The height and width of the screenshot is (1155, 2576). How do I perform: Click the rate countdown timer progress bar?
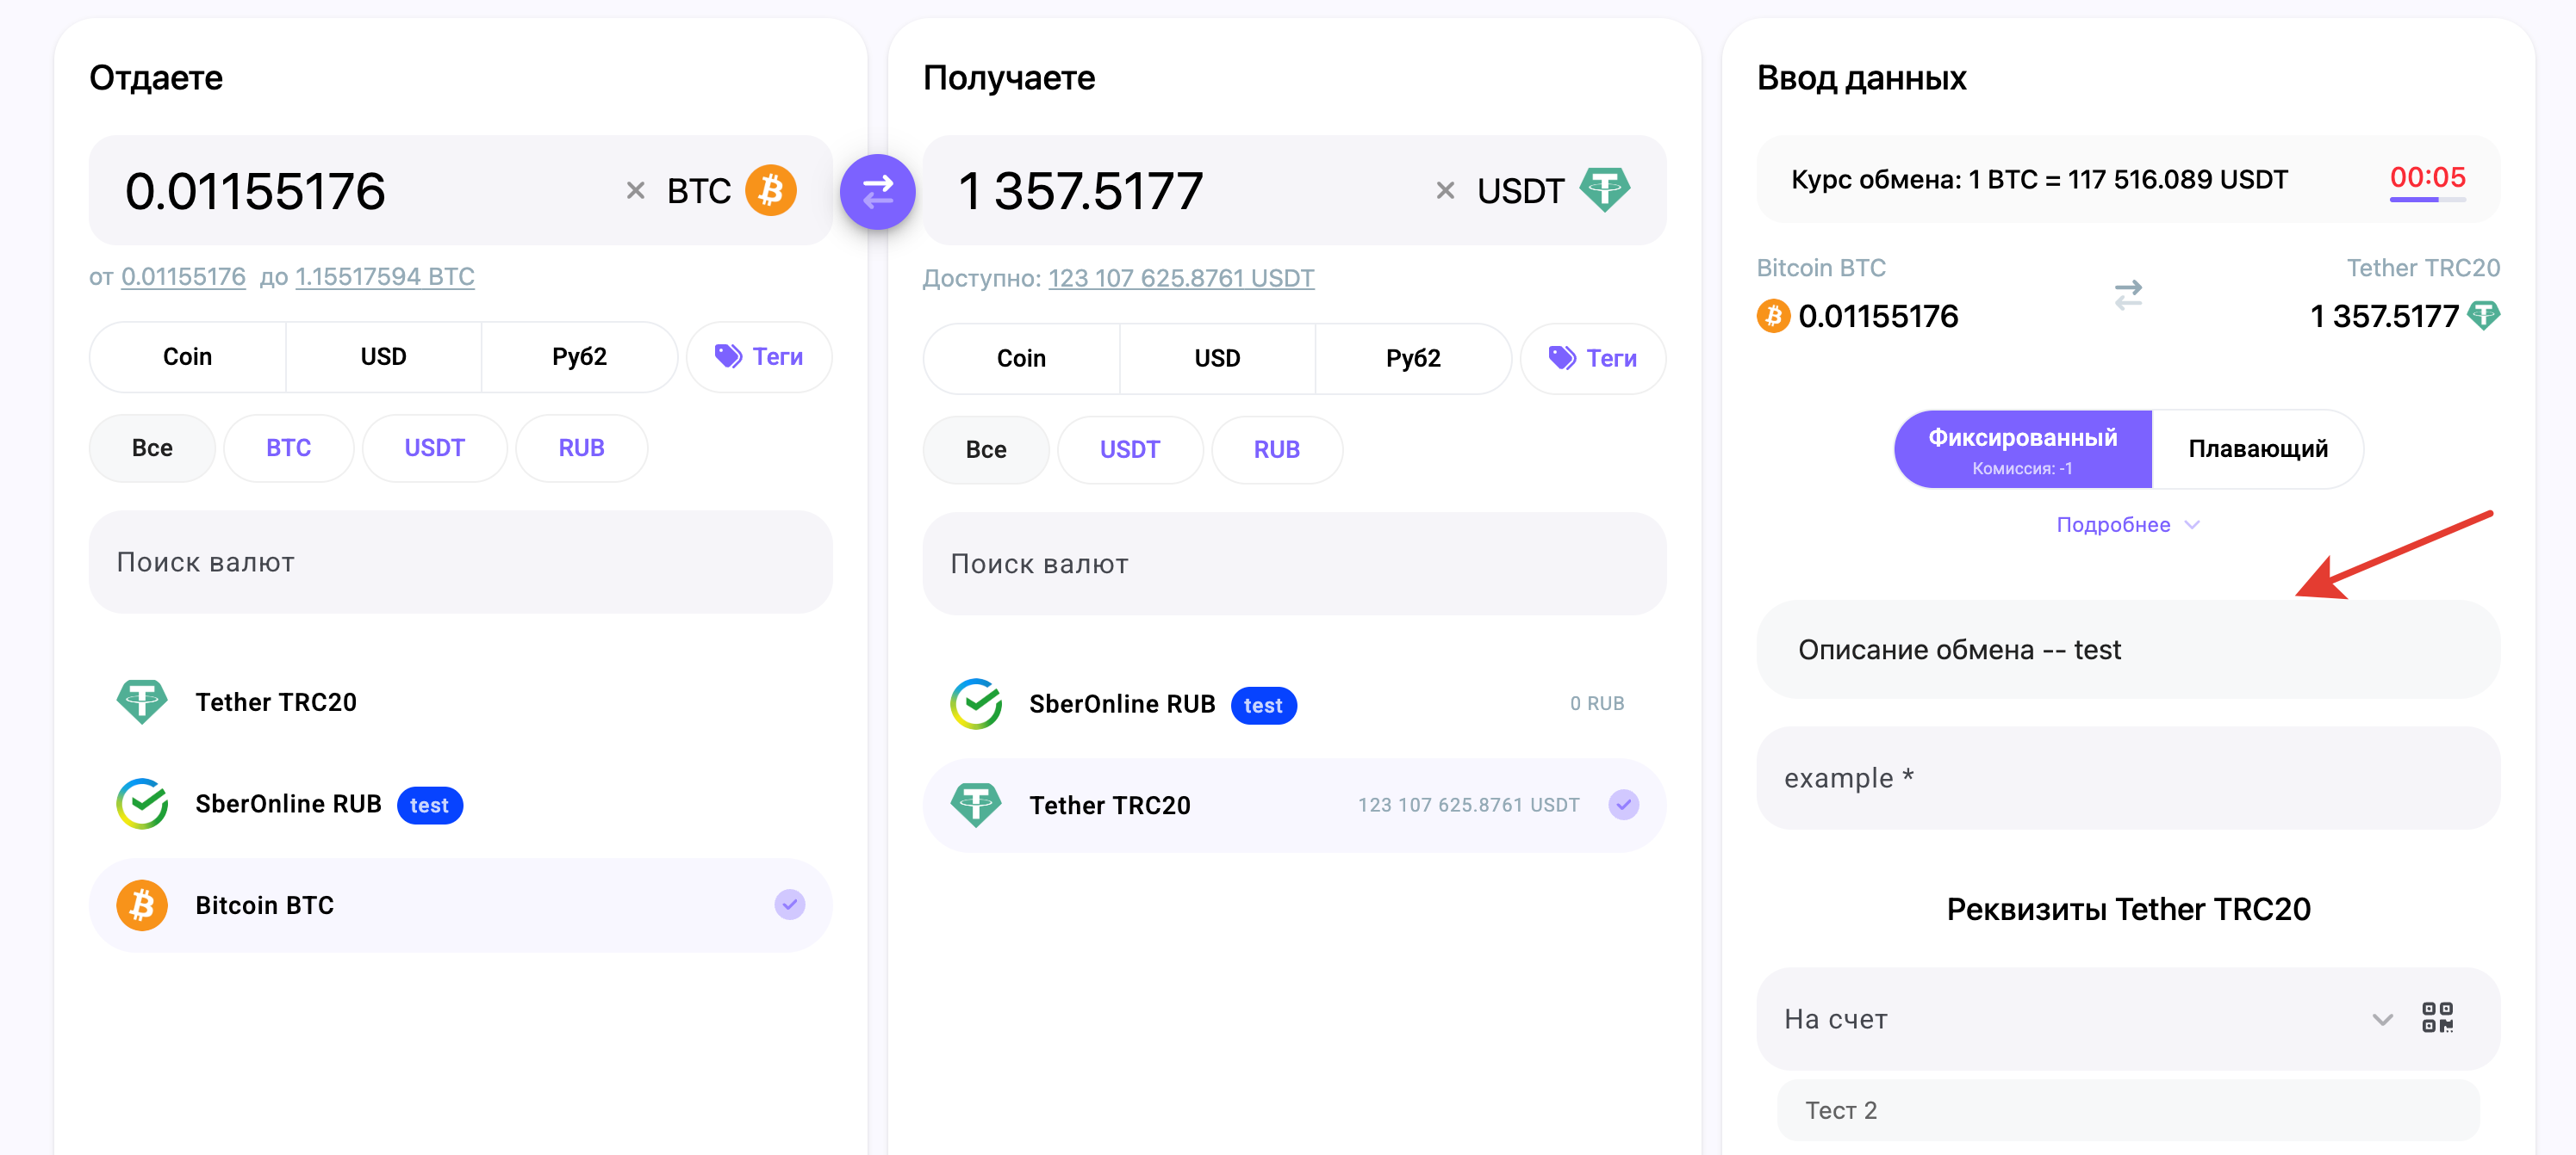click(x=2427, y=201)
